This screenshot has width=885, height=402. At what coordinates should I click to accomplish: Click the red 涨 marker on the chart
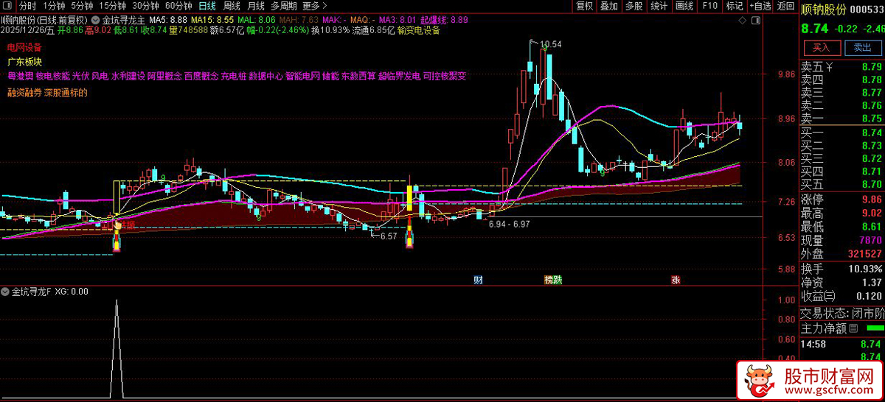tap(676, 280)
